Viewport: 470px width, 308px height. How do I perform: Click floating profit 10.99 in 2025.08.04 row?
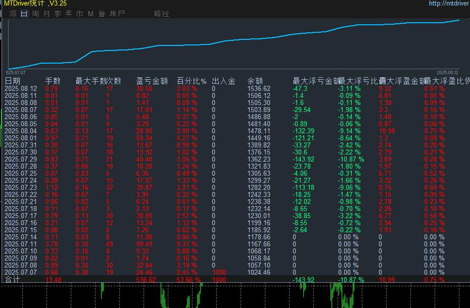tap(387, 131)
